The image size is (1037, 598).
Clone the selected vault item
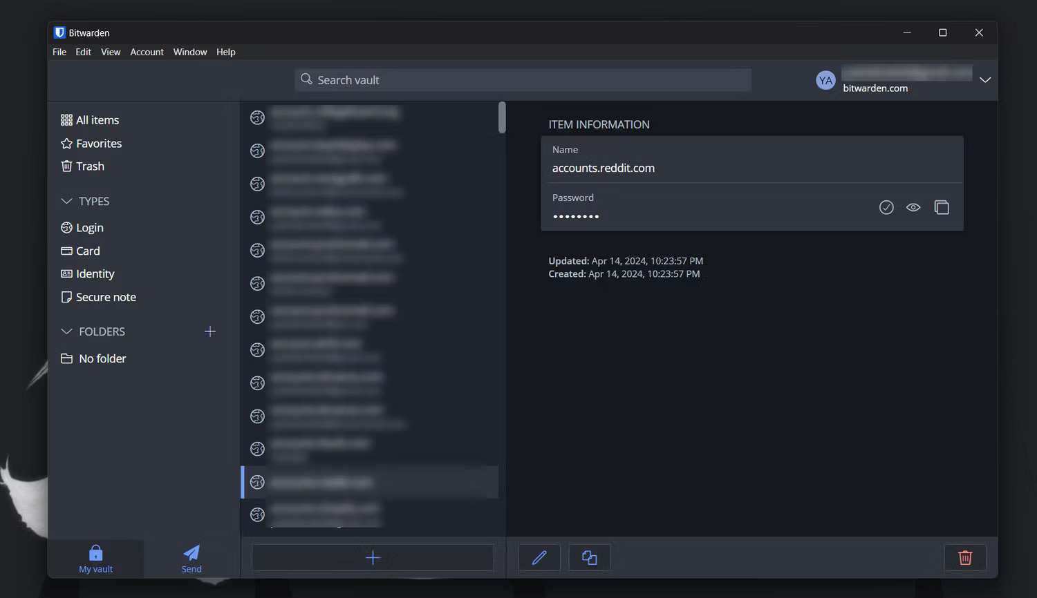[x=589, y=557]
